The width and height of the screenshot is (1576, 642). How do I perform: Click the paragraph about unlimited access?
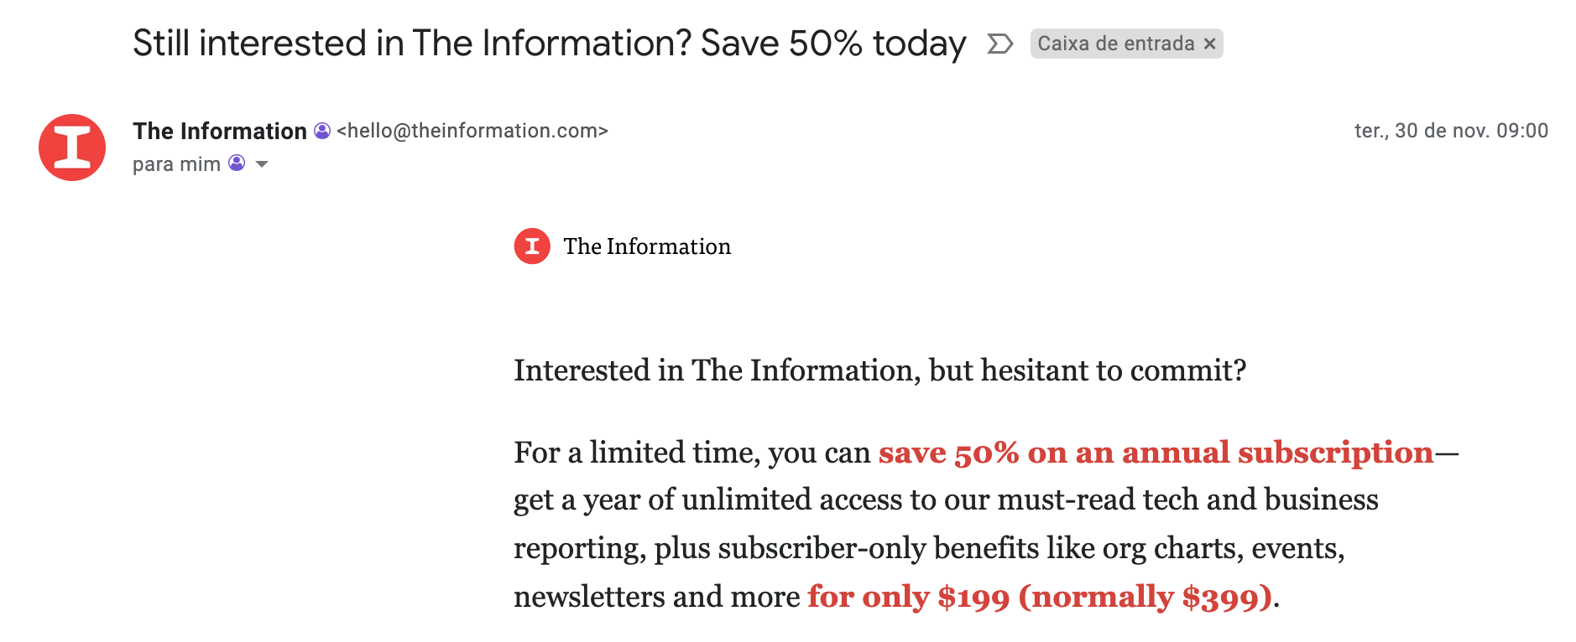coord(987,525)
